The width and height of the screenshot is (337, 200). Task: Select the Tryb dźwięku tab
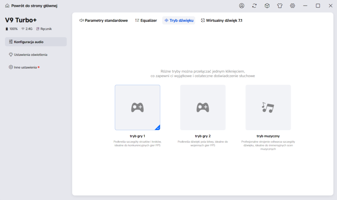pos(179,20)
